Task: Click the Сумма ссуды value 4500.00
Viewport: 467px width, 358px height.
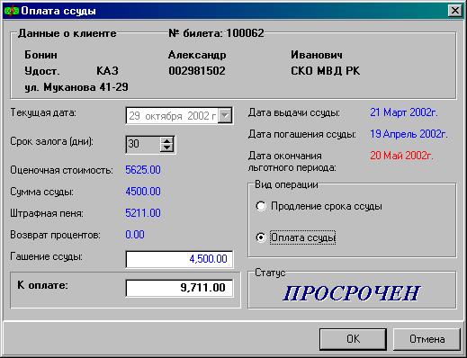Action: coord(143,192)
